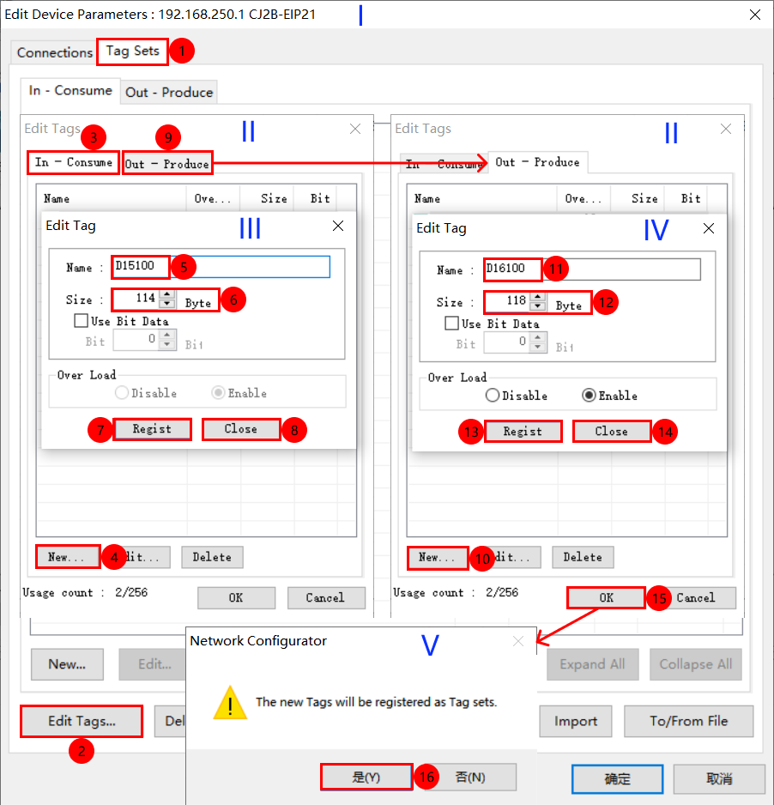
Task: Click OK in the right Edit Tags dialog
Action: (606, 598)
